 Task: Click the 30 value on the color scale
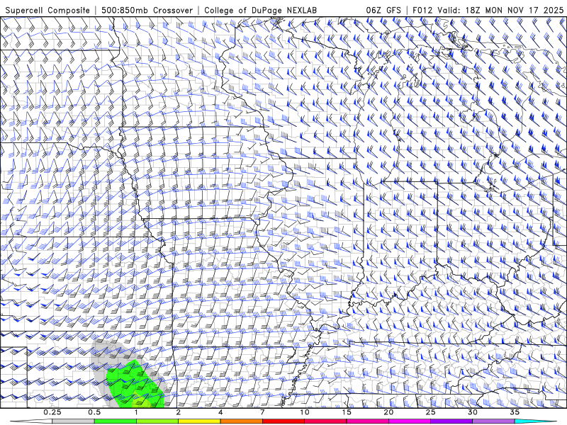(x=472, y=412)
